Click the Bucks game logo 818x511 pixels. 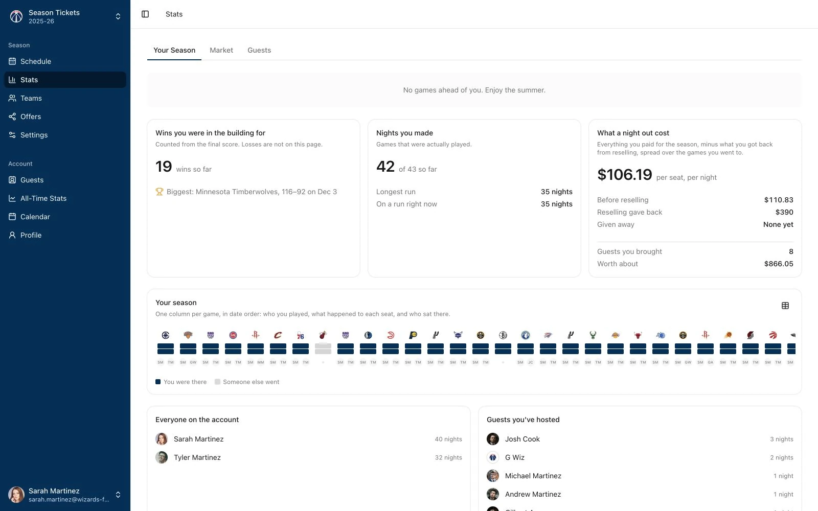coord(593,335)
